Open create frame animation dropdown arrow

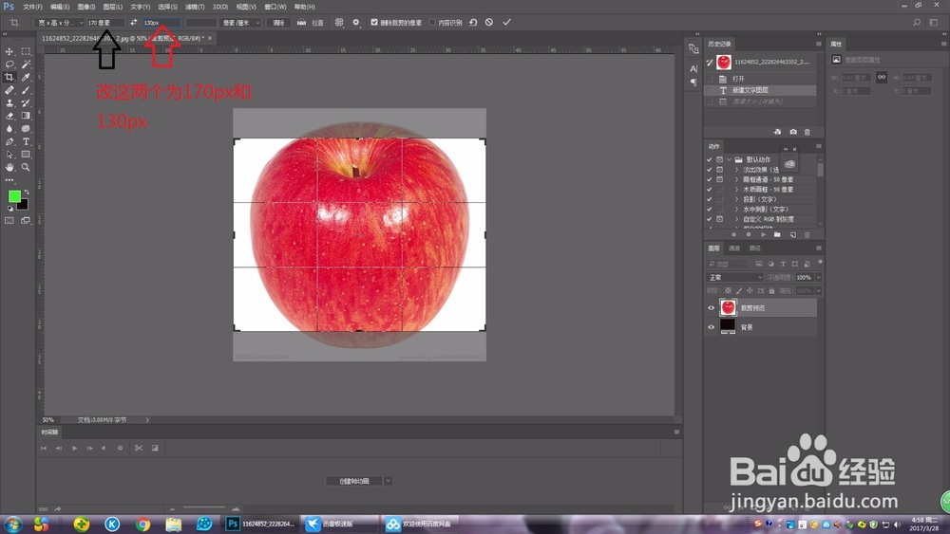[388, 481]
